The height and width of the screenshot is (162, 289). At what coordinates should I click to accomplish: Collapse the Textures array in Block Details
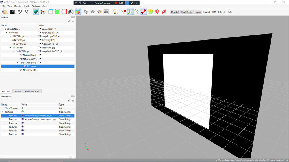click(x=3, y=112)
